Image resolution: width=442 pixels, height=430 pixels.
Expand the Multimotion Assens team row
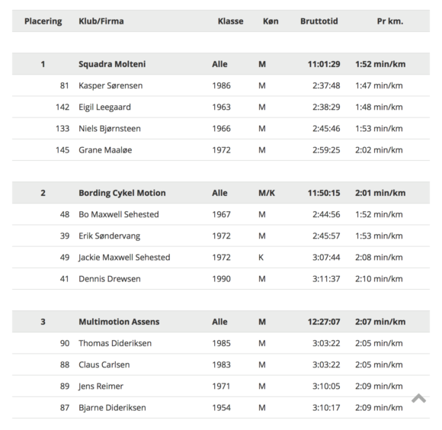coord(221,322)
